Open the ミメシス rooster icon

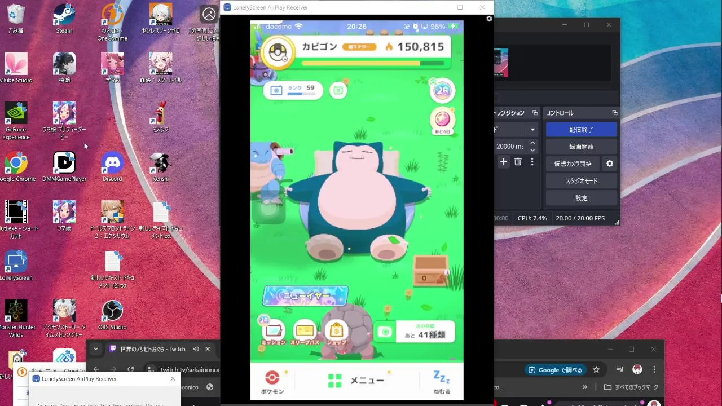pyautogui.click(x=161, y=117)
